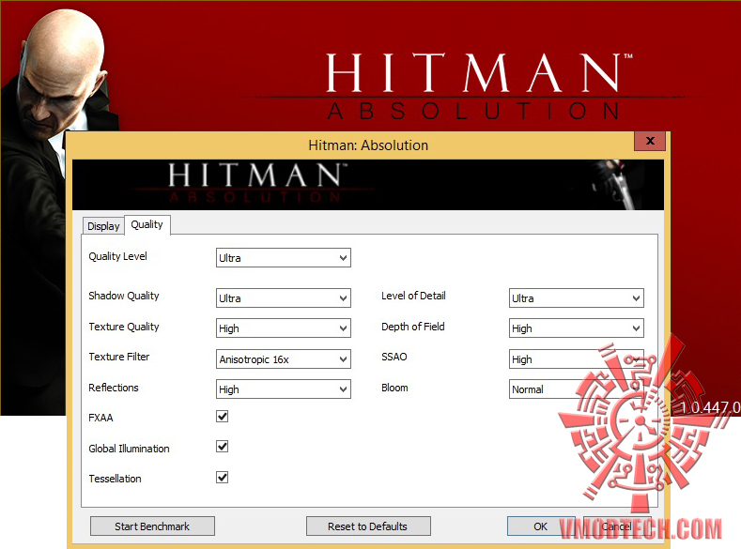The image size is (741, 549).
Task: Click the Tessellation label
Action: coord(115,479)
